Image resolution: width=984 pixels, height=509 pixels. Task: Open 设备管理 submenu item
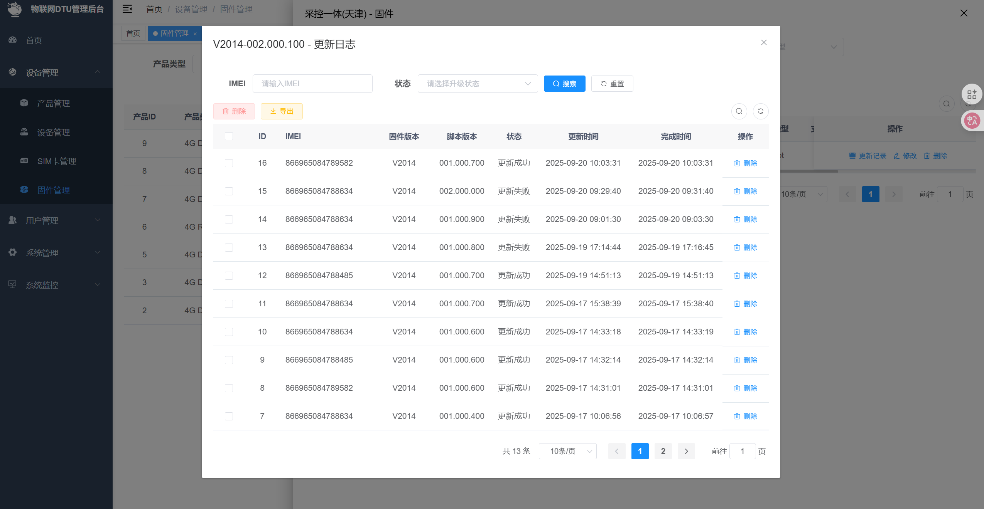pos(56,132)
